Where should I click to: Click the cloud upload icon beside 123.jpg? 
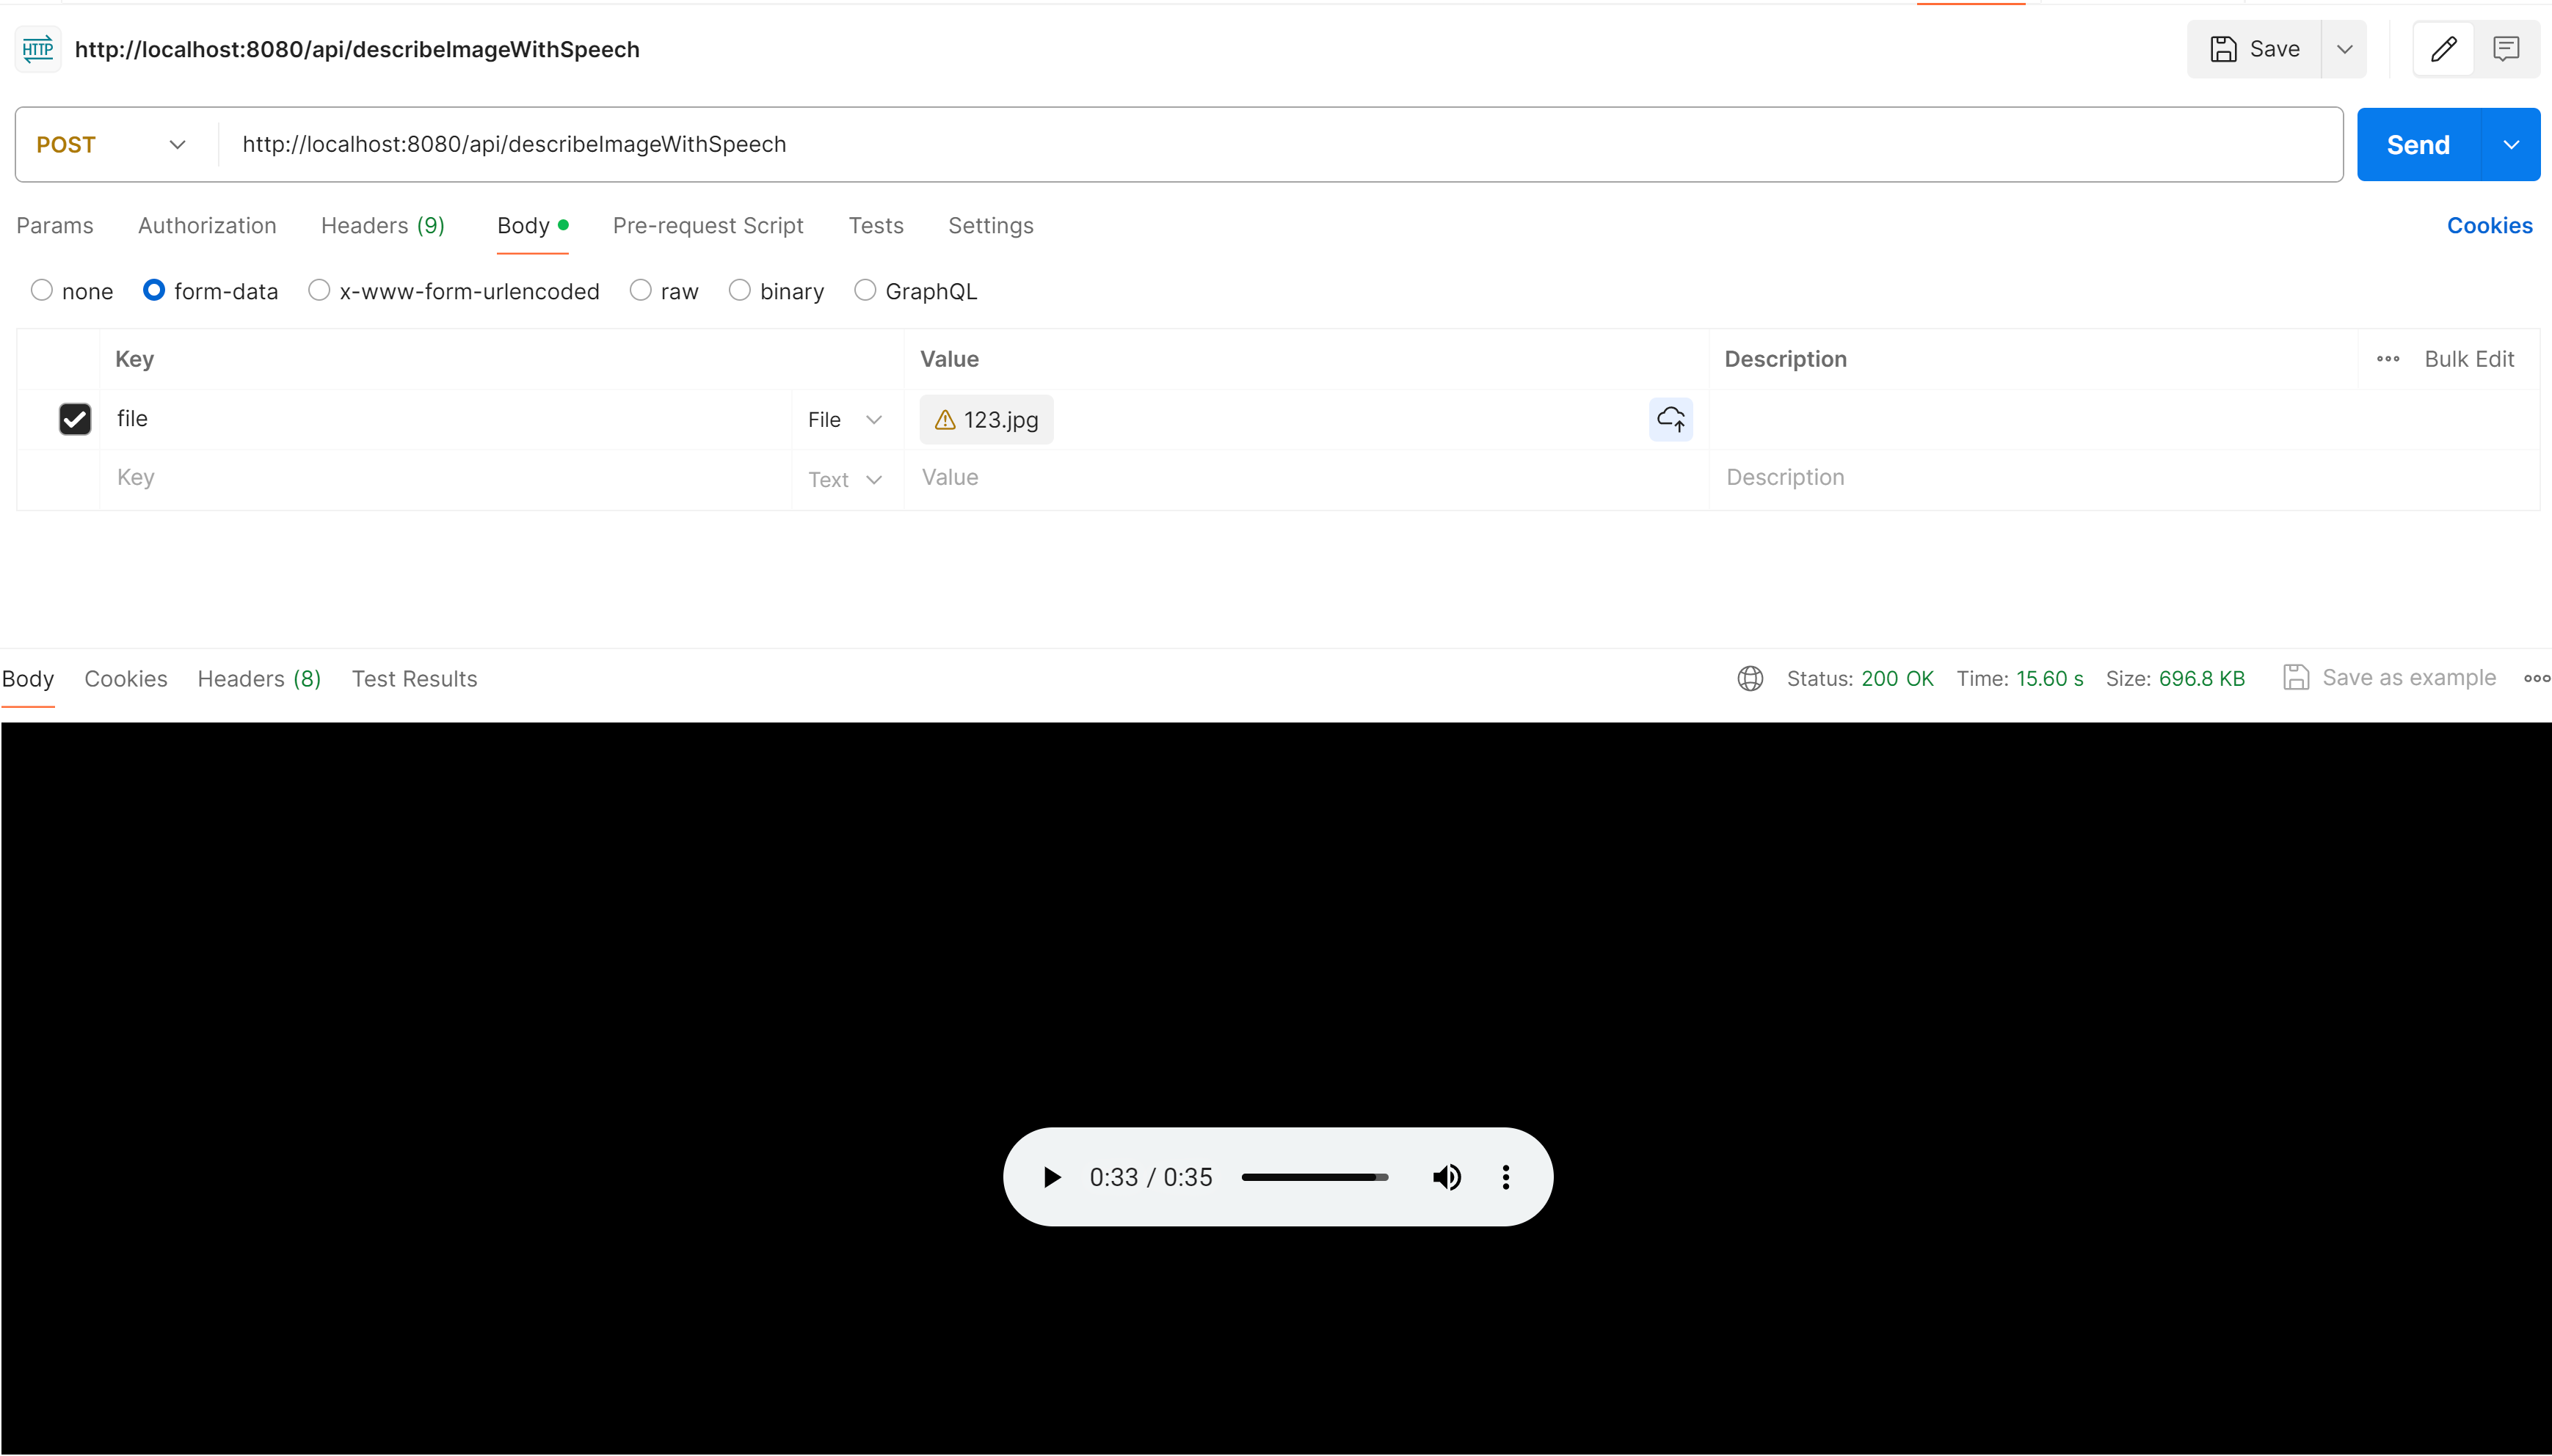tap(1671, 419)
